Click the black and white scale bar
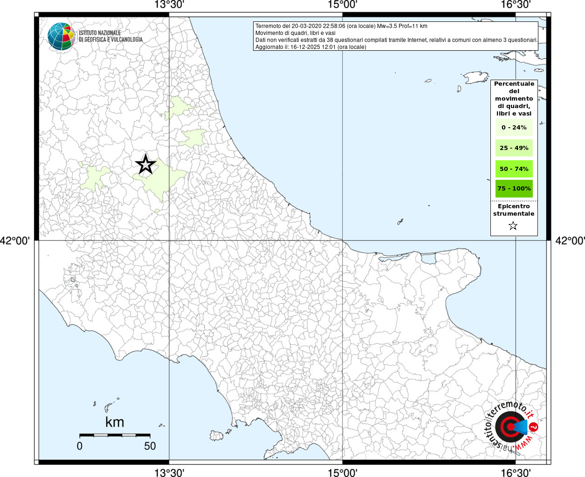The height and width of the screenshot is (477, 585). (115, 435)
